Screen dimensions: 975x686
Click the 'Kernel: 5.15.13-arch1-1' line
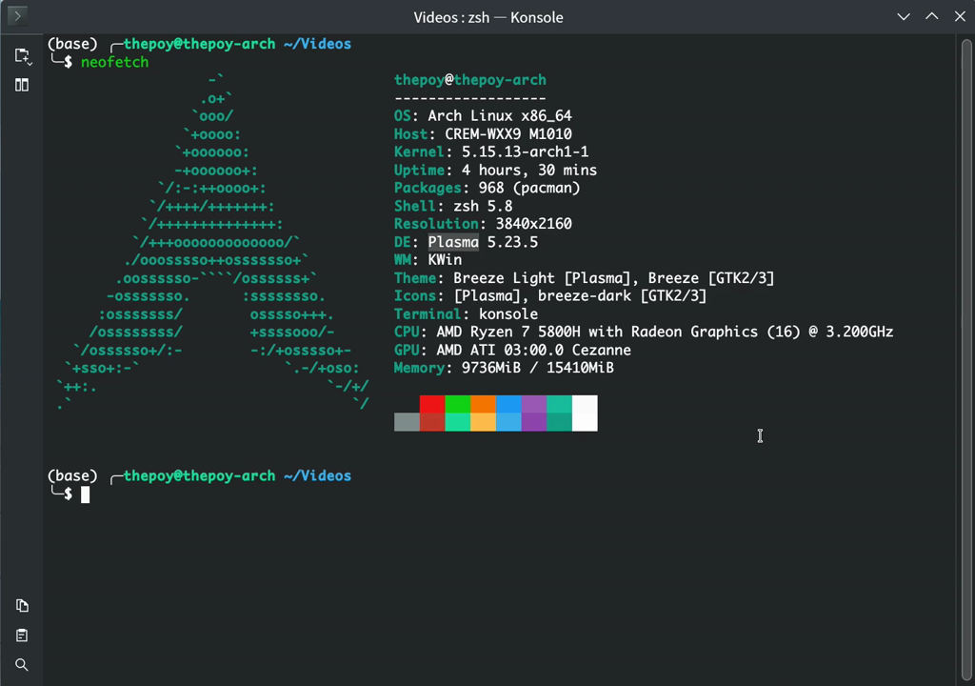pyautogui.click(x=491, y=151)
